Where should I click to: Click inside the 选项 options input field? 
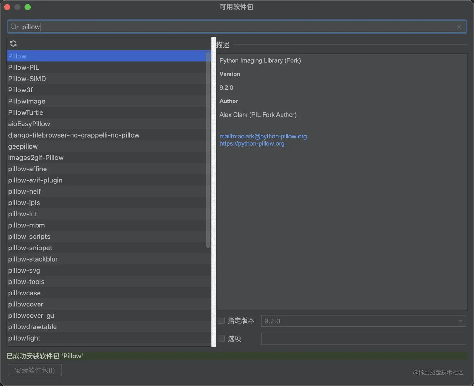(x=363, y=339)
